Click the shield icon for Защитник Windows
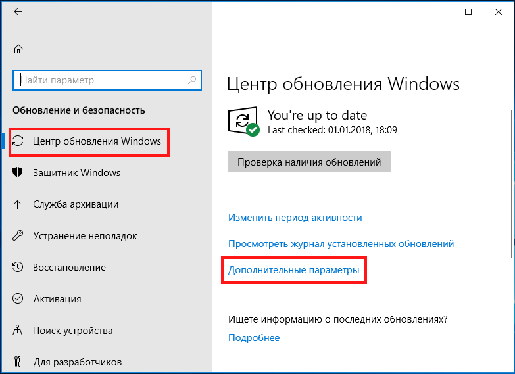The width and height of the screenshot is (515, 374). point(18,172)
